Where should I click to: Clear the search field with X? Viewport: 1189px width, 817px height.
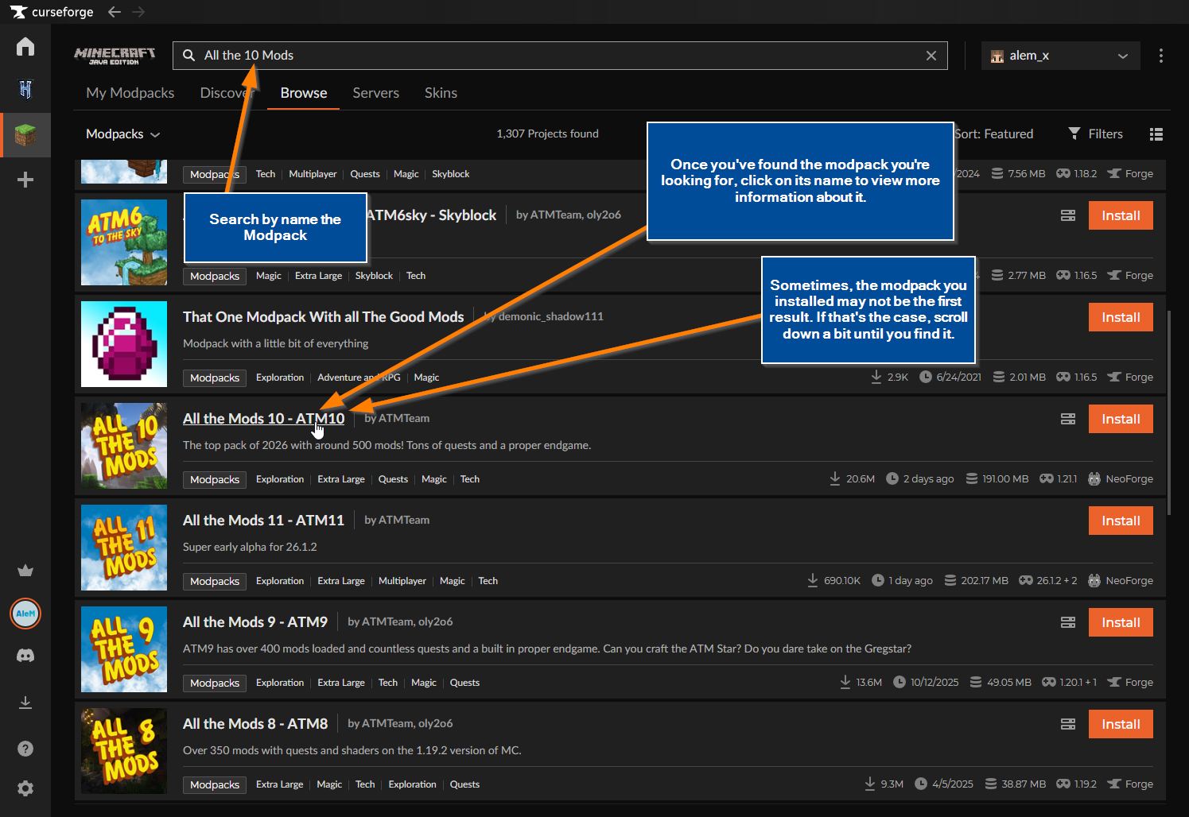tap(931, 56)
